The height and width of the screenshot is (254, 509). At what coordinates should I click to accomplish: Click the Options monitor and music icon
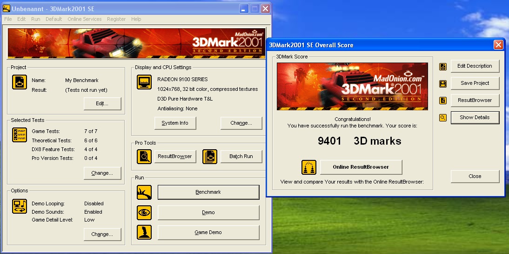click(x=20, y=206)
